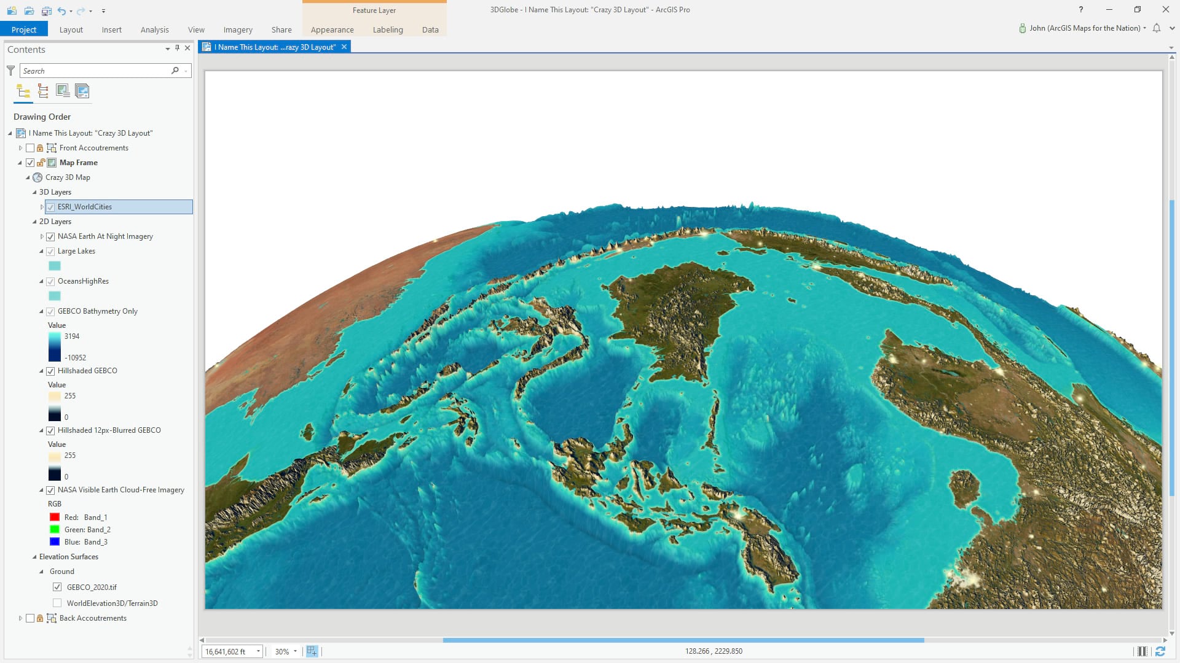Toggle OceansHighRes layer checkbox

[x=50, y=281]
